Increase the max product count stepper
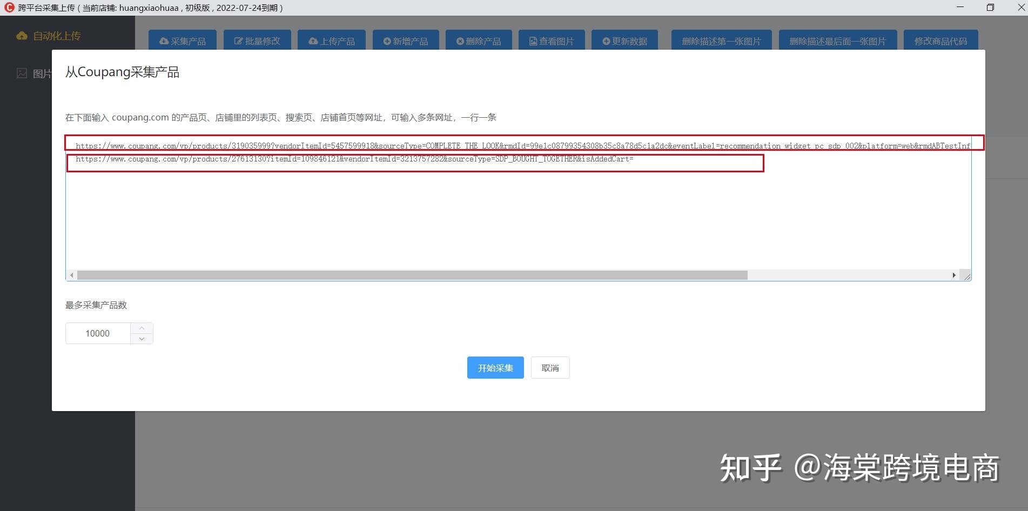This screenshot has height=511, width=1028. click(x=142, y=328)
